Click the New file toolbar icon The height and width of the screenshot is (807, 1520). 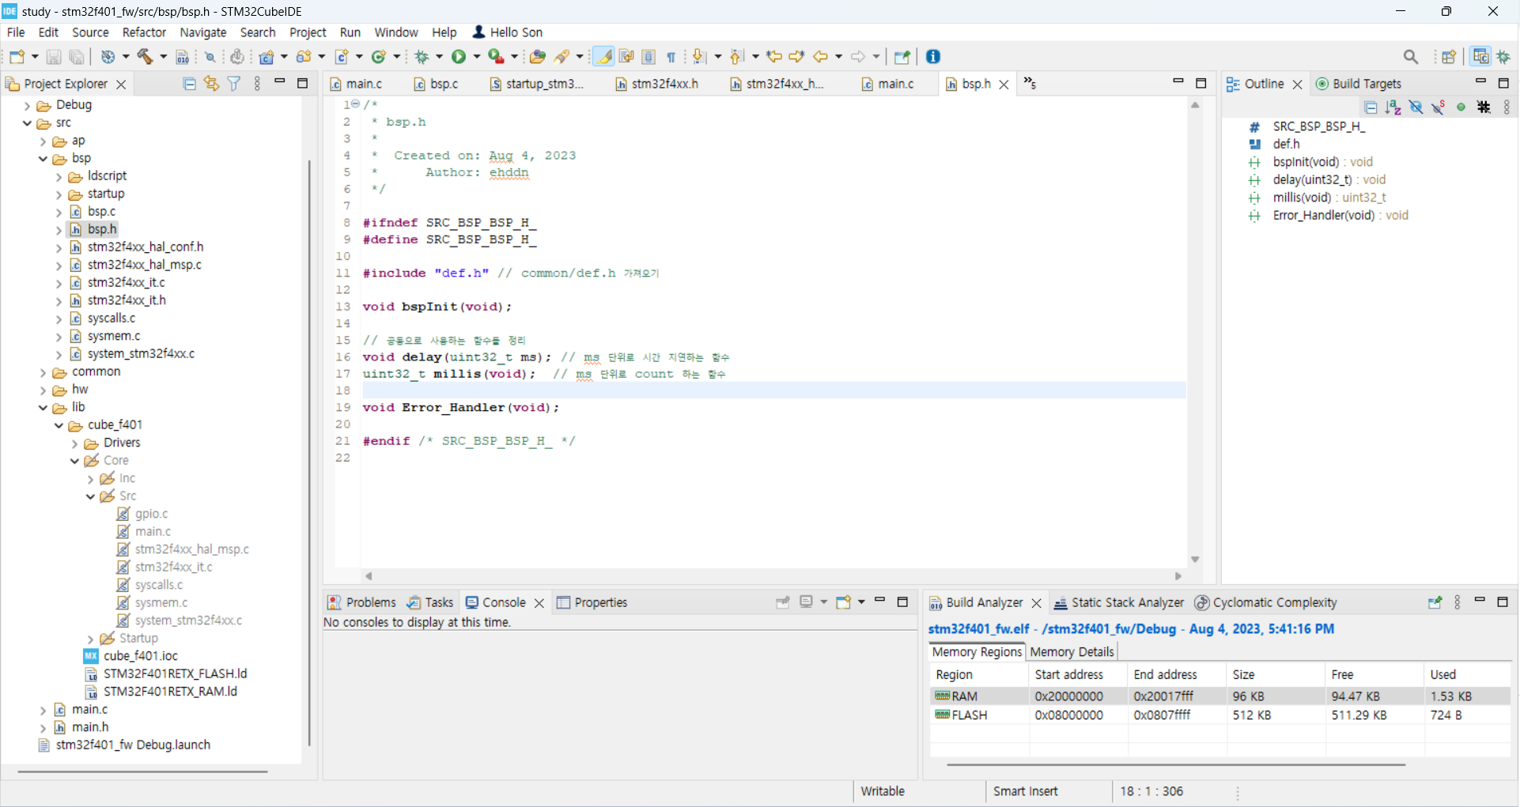(17, 56)
